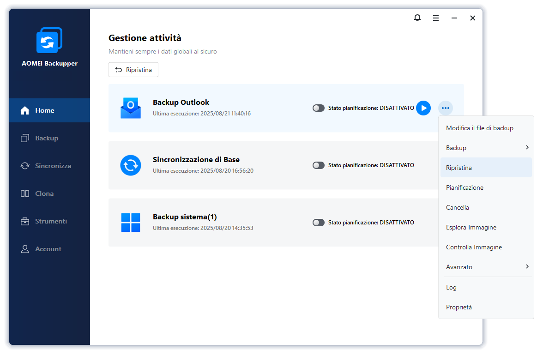This screenshot has height=356, width=543.
Task: Expand the Backup submenu arrow
Action: [x=527, y=148]
